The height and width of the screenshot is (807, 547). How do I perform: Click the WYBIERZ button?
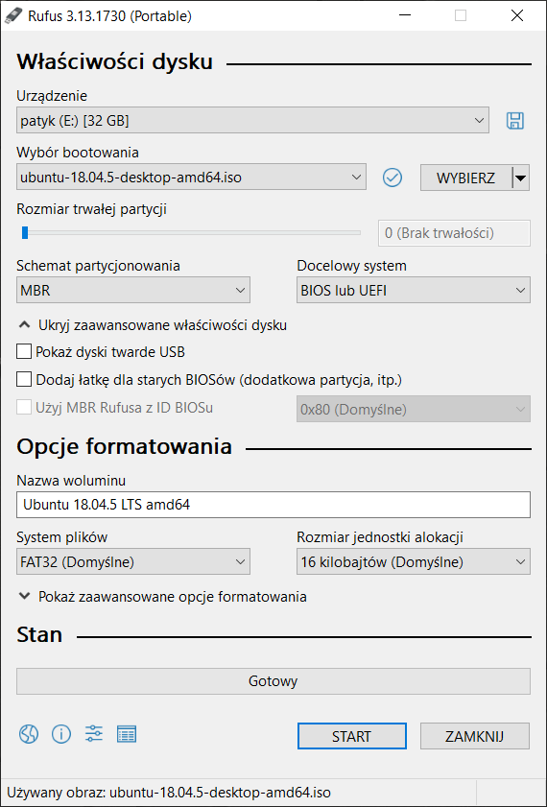click(466, 178)
